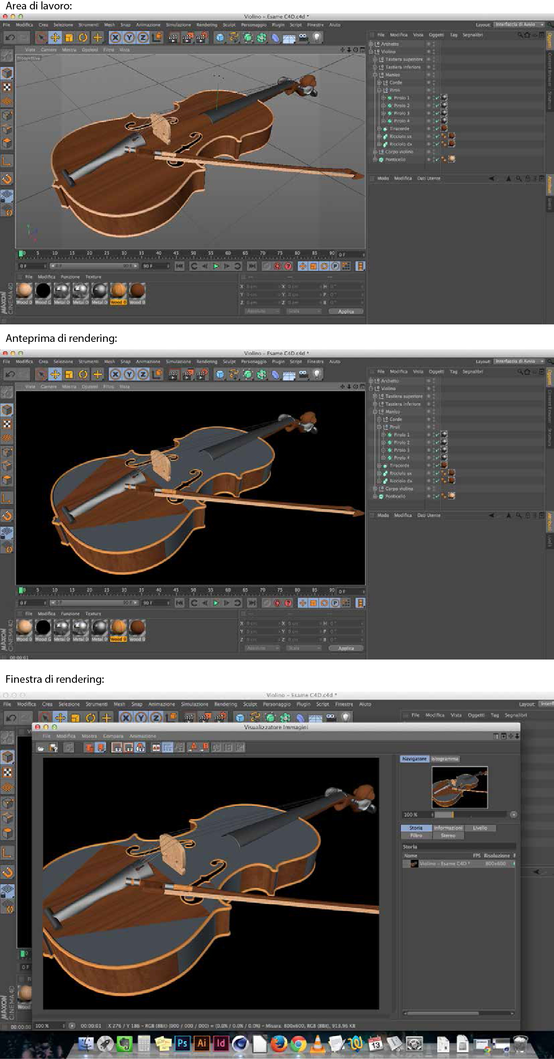Expand Tastiera superiore in Anteprima di rendering tree
The image size is (554, 1059).
(375, 396)
